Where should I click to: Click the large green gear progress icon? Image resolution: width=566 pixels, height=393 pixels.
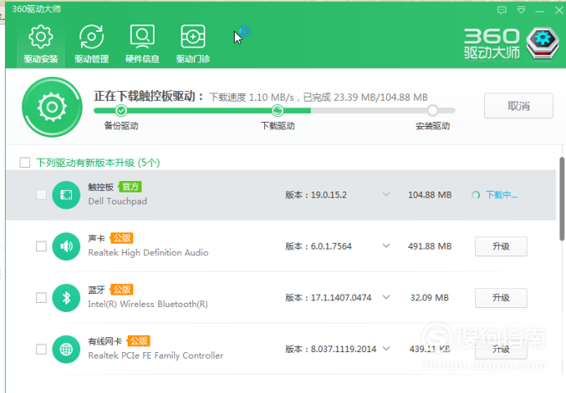[x=52, y=107]
